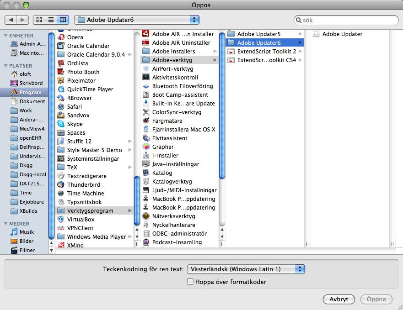Select Katalogverktyg in the utilities list
Viewport: 403px width, 310px height.
(x=179, y=181)
